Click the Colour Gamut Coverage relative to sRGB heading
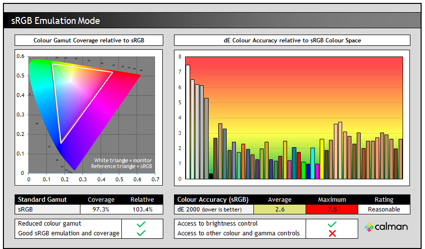425x249 pixels. (x=89, y=40)
